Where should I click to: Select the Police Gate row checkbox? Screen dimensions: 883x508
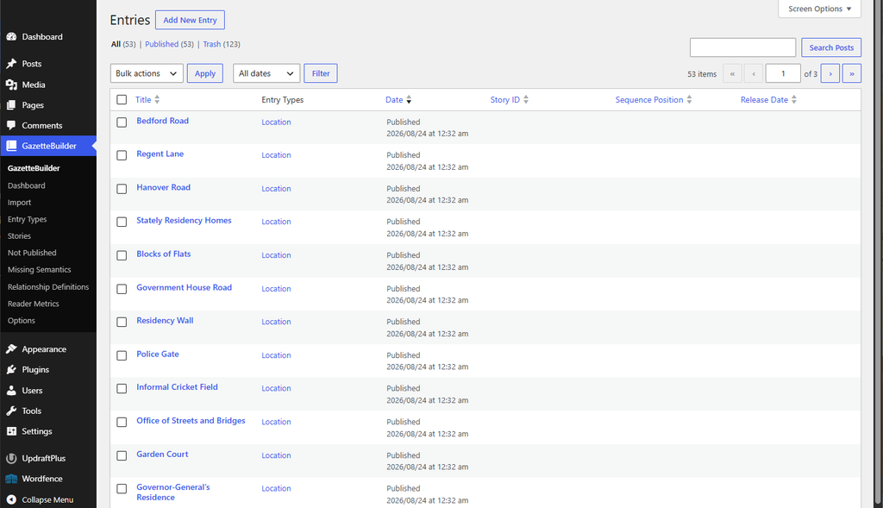(122, 355)
